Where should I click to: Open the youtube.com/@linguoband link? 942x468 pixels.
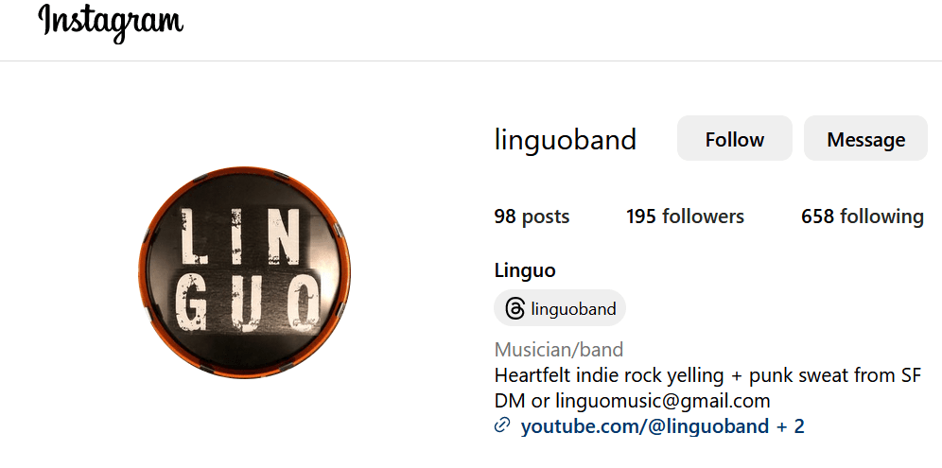[x=645, y=426]
